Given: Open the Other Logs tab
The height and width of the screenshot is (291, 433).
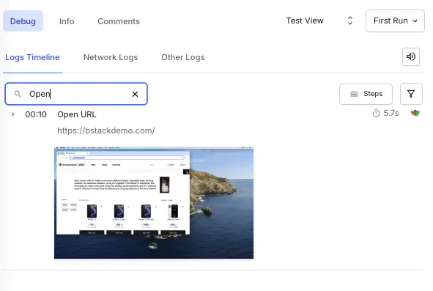Looking at the screenshot, I should point(183,57).
